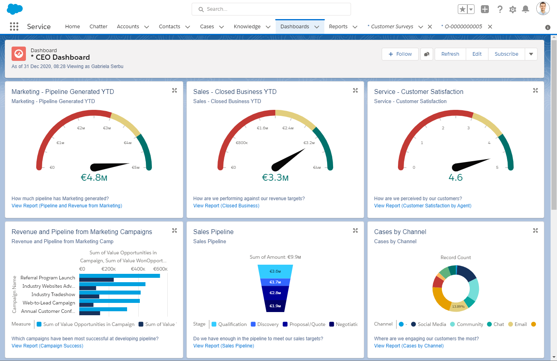The image size is (557, 361).
Task: Click the help question mark icon
Action: point(500,9)
